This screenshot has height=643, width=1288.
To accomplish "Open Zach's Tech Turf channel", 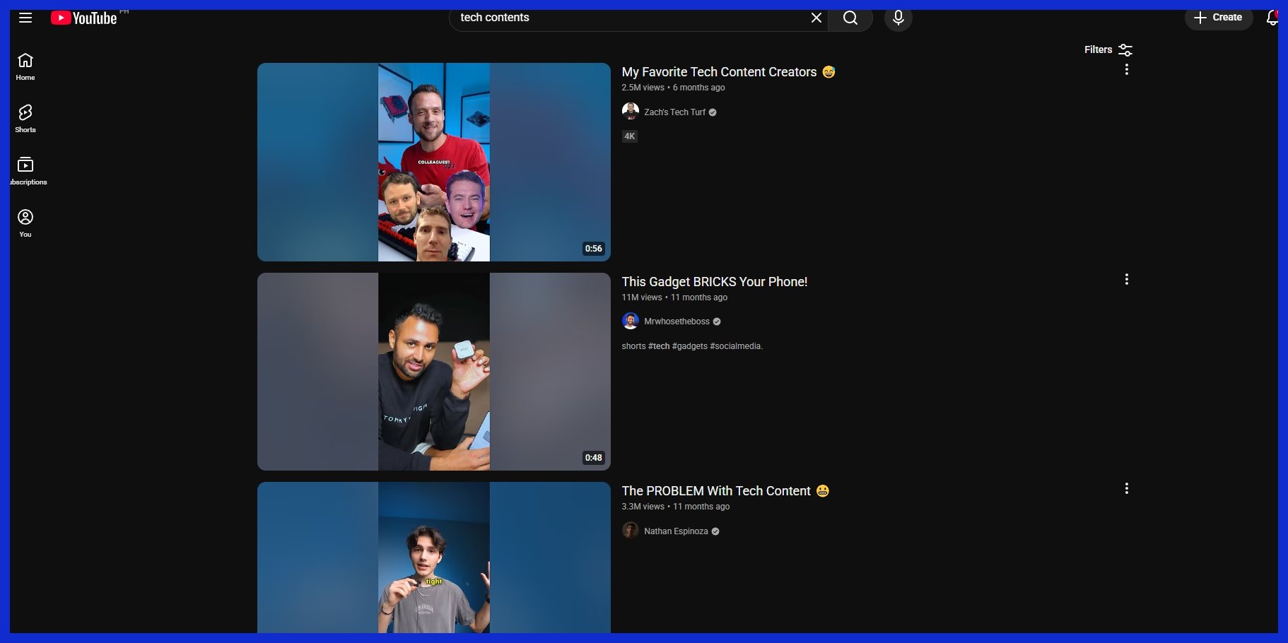I will (674, 112).
